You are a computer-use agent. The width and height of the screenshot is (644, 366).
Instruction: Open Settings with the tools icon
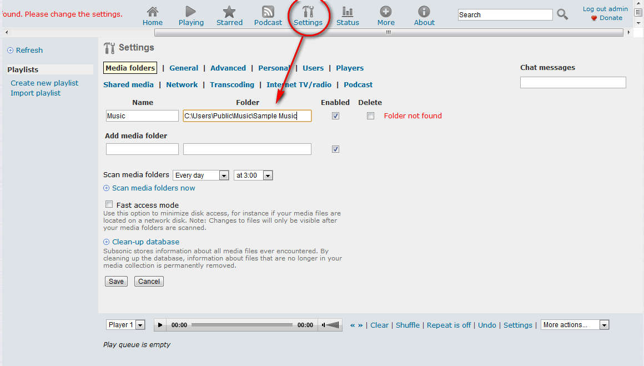(308, 12)
